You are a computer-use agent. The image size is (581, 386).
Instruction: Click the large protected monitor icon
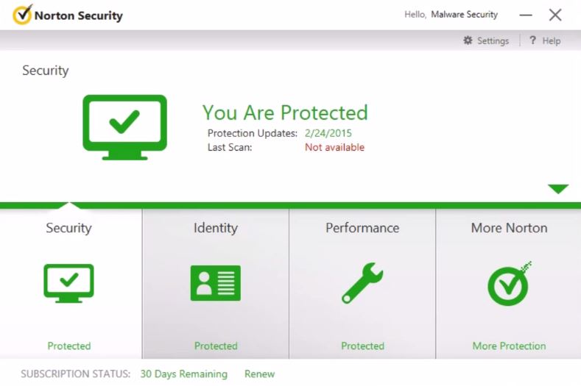click(x=124, y=126)
